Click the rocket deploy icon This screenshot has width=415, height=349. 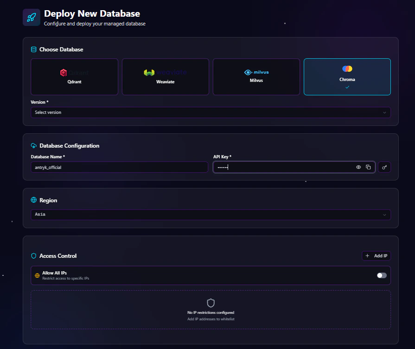pyautogui.click(x=32, y=18)
